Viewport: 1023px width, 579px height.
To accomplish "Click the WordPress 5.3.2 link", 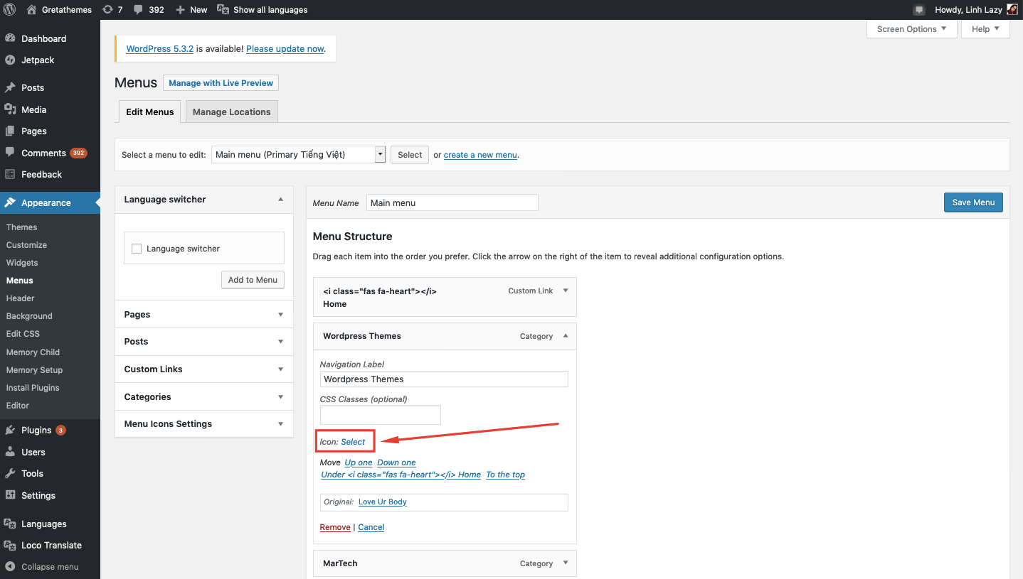I will pos(159,49).
